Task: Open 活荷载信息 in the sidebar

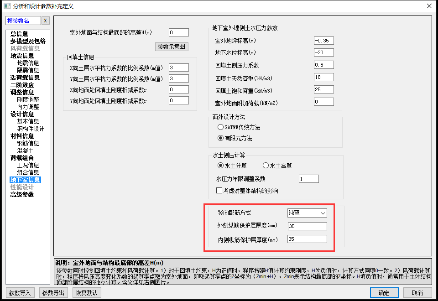Action: click(25, 78)
